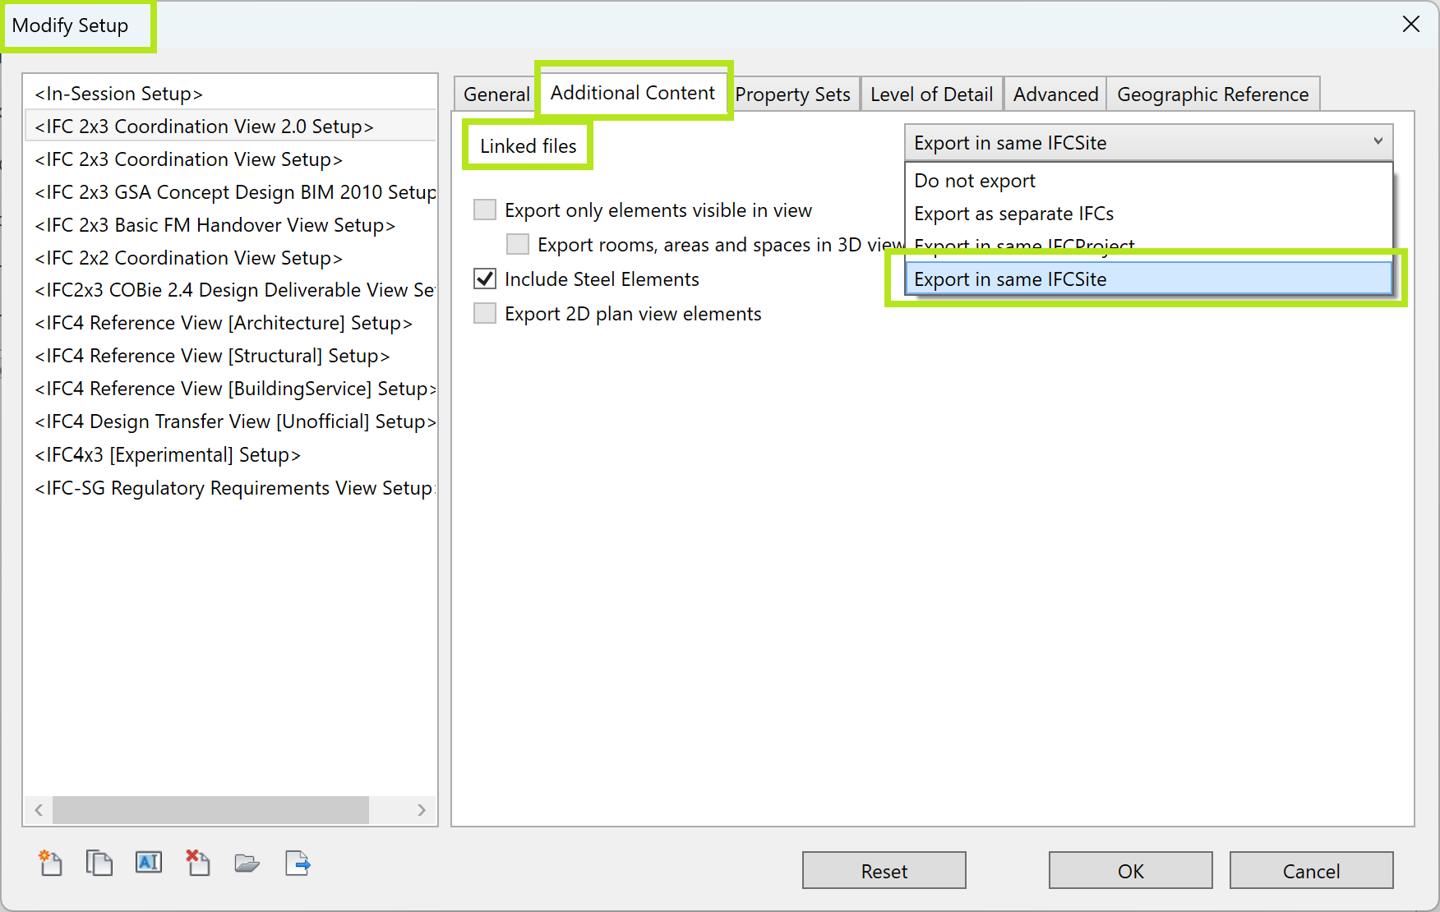Confirm with the OK button
This screenshot has height=912, width=1440.
[x=1131, y=871]
